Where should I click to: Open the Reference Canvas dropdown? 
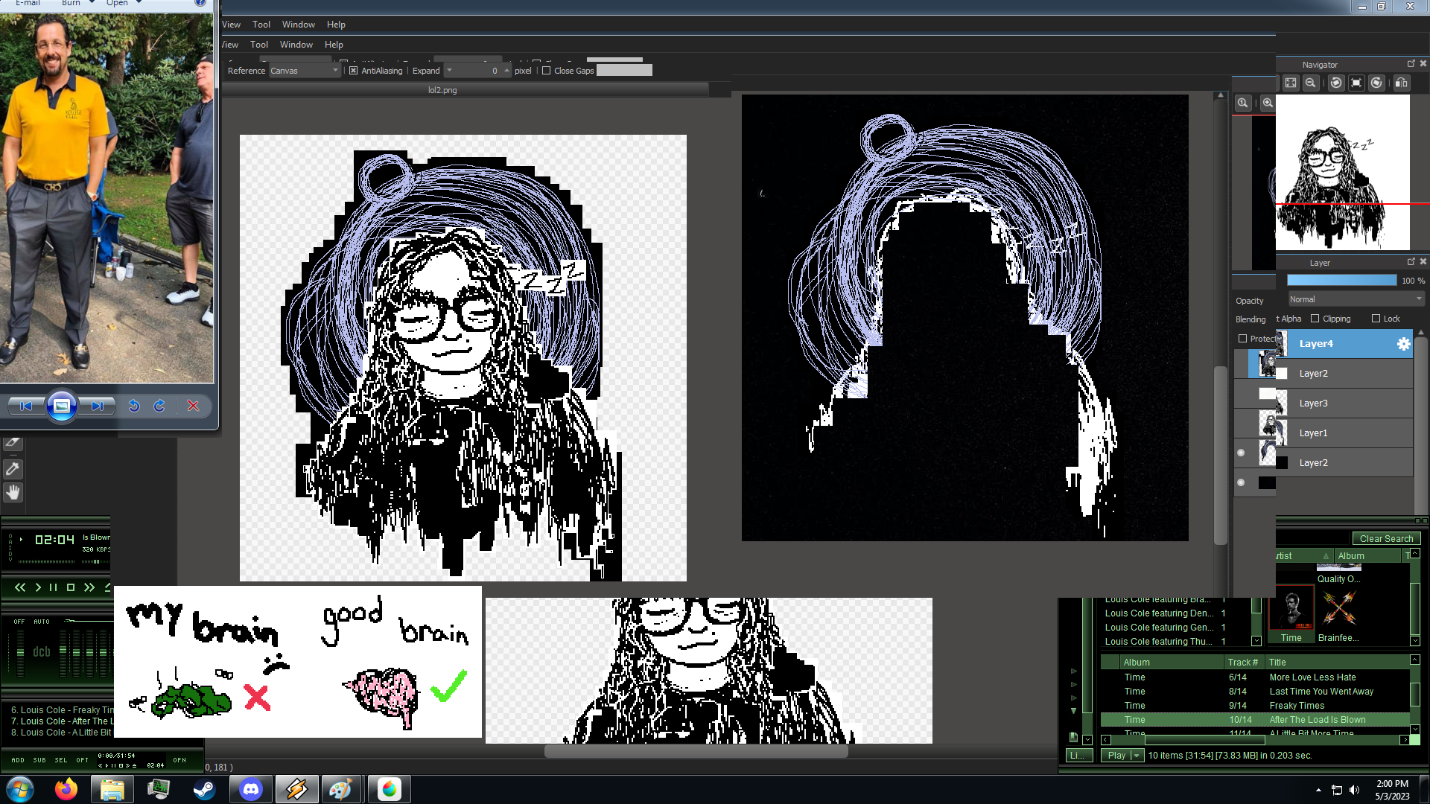point(305,71)
